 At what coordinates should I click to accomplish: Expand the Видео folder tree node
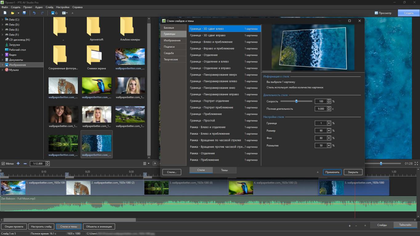2,55
